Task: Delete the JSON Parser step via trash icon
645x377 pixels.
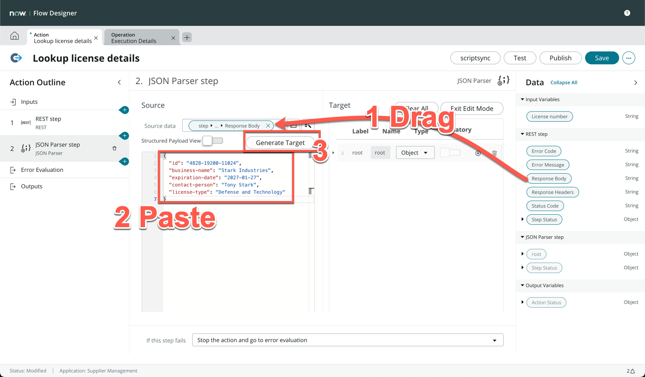Action: 114,149
